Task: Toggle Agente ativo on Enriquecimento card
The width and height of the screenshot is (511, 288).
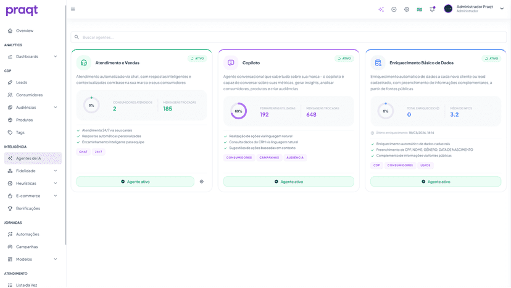Action: [x=436, y=182]
